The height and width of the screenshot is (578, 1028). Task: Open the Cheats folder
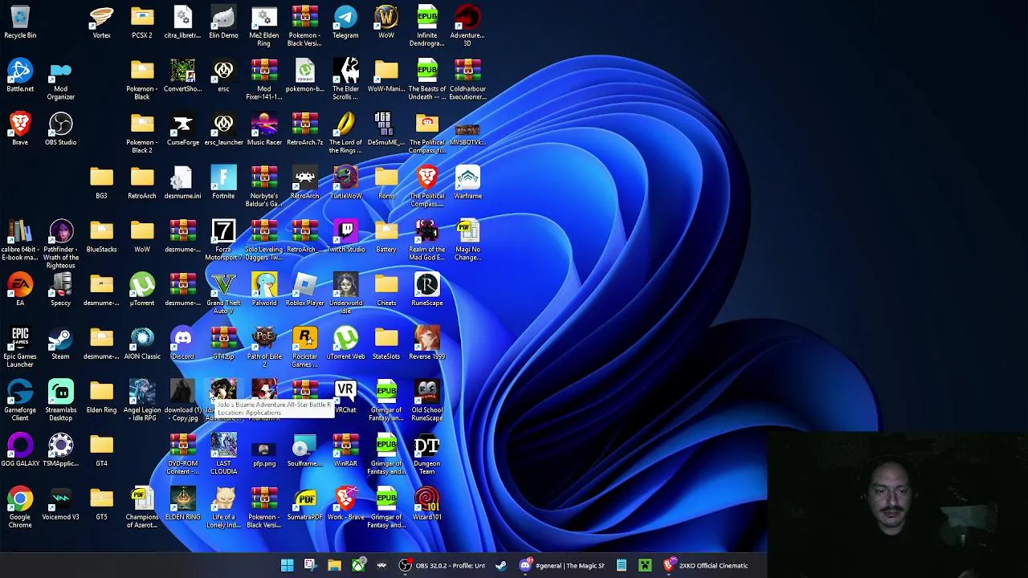(386, 290)
